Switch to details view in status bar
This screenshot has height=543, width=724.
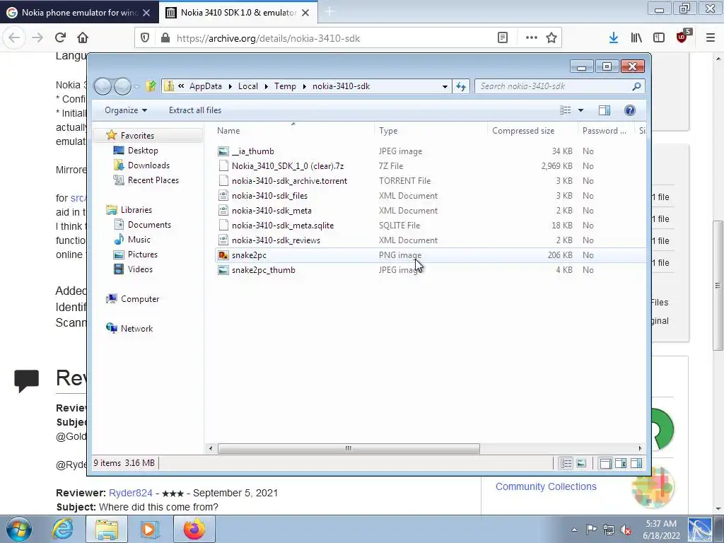[566, 463]
